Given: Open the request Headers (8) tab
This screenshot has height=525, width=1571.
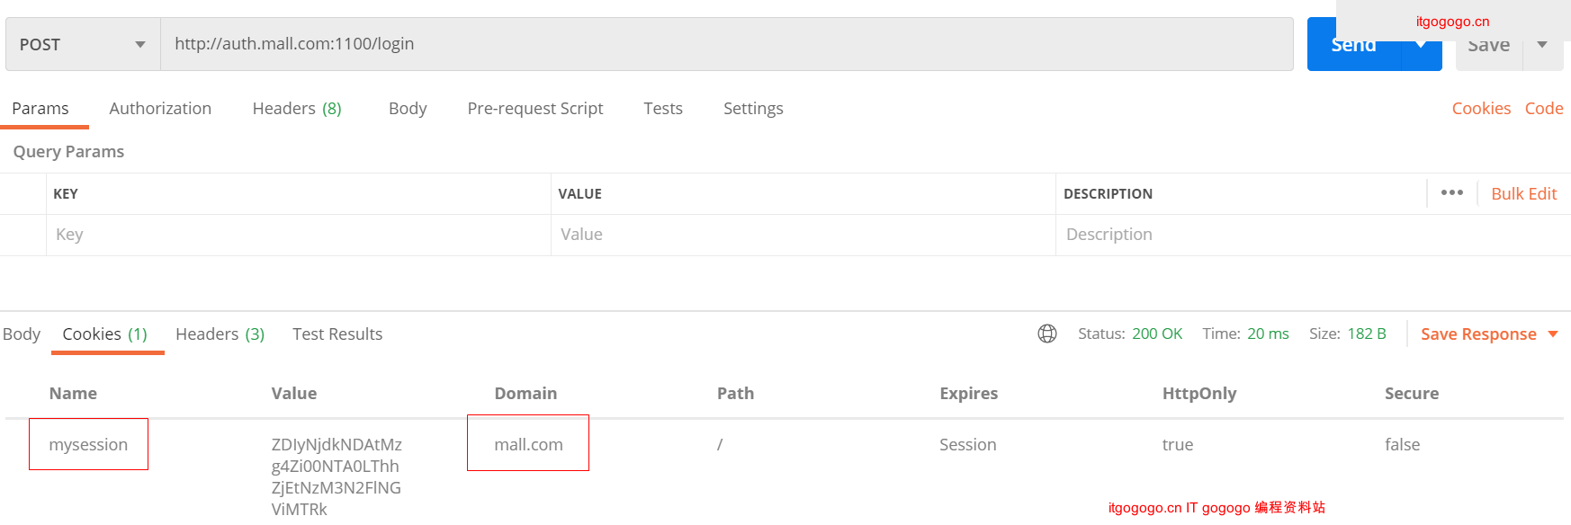Looking at the screenshot, I should coord(296,108).
